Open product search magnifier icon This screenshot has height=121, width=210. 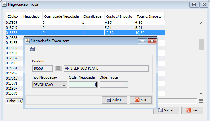tap(58, 68)
